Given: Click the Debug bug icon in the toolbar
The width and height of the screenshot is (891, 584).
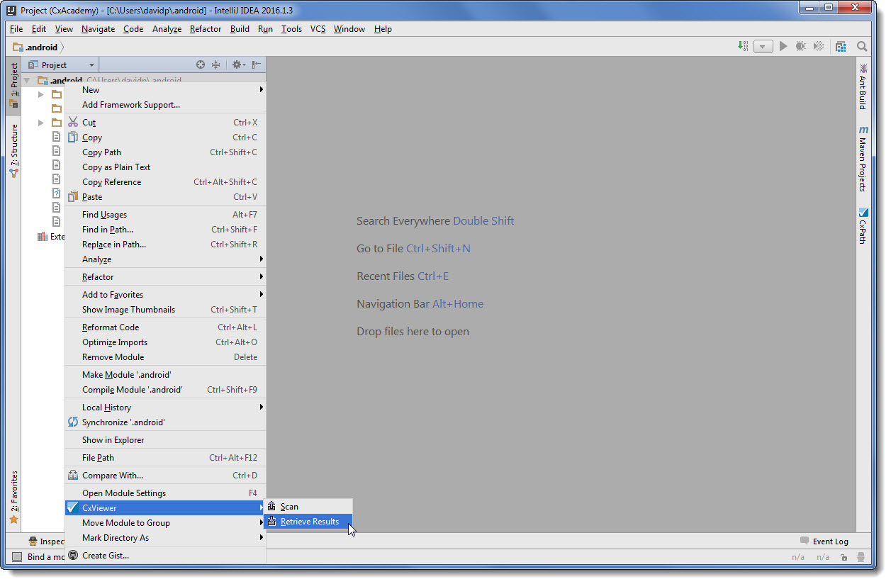Looking at the screenshot, I should (800, 46).
